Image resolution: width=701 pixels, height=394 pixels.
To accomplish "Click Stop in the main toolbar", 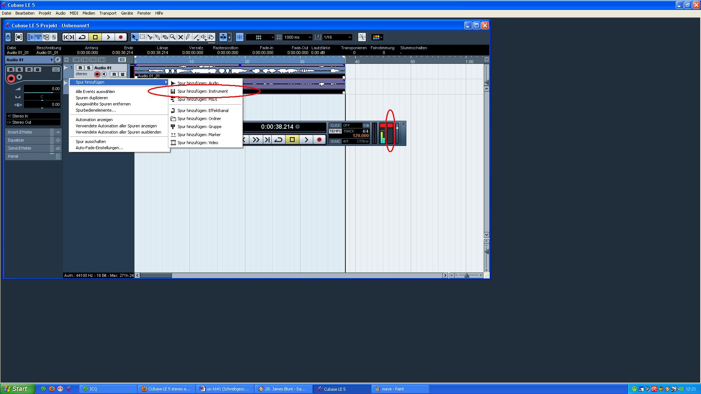I will click(x=95, y=37).
